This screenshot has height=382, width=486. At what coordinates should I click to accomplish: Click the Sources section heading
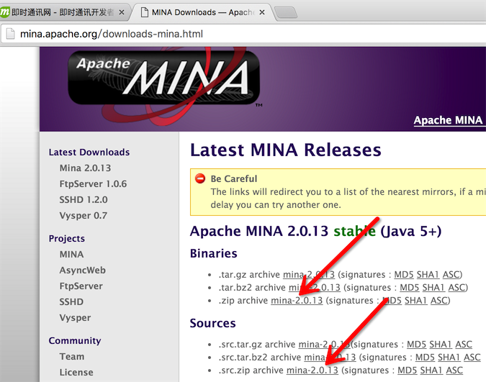[212, 324]
